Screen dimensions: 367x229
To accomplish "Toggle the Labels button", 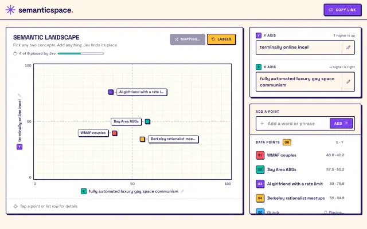I will [x=221, y=40].
